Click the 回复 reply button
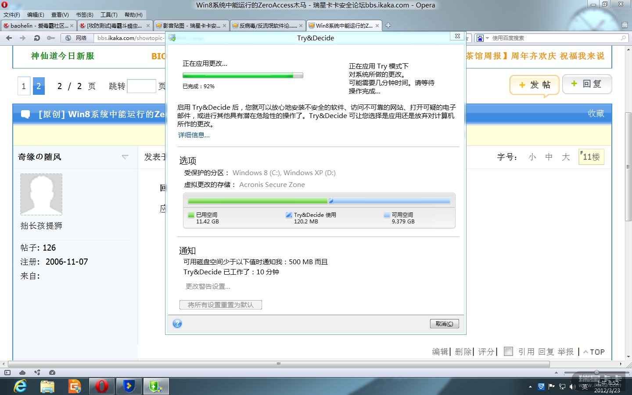632x395 pixels. point(587,84)
